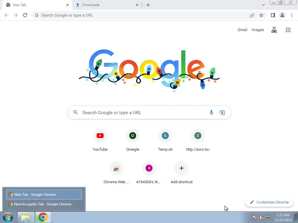Open the Images link
Image resolution: width=298 pixels, height=223 pixels.
click(258, 30)
